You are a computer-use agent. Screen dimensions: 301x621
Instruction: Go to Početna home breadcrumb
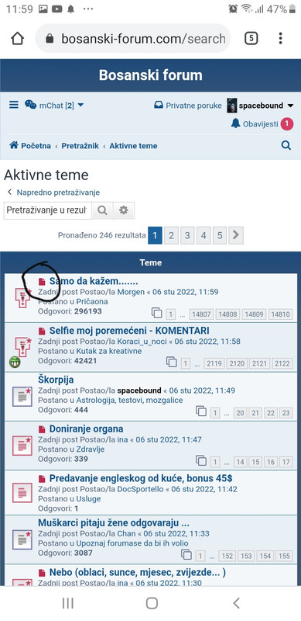[x=30, y=146]
